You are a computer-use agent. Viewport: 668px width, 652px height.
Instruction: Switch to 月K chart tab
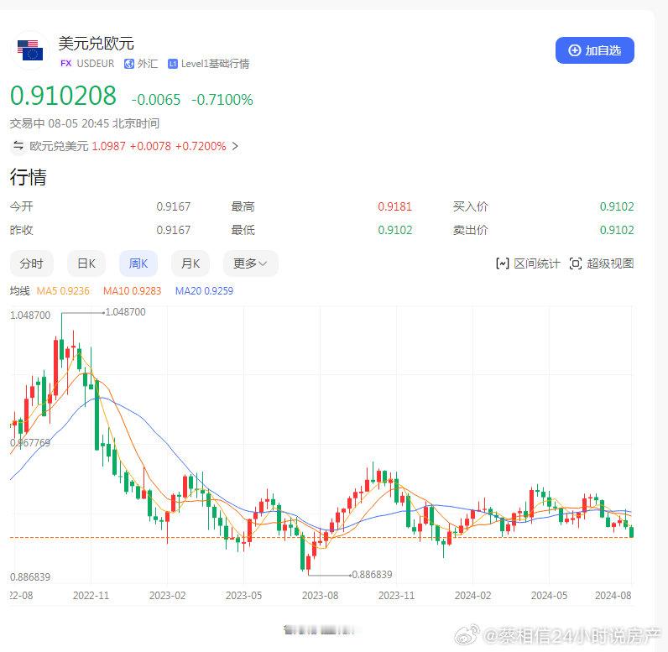click(190, 263)
